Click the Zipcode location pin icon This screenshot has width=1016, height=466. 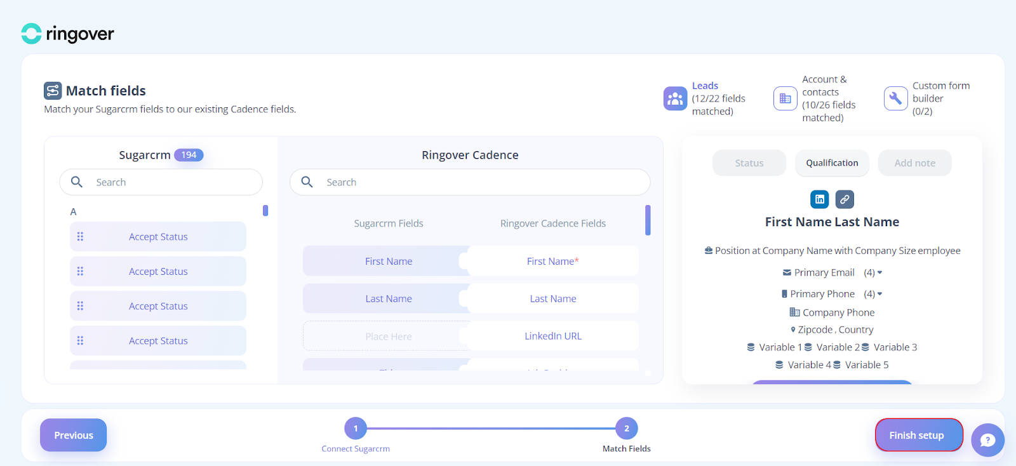pos(793,330)
